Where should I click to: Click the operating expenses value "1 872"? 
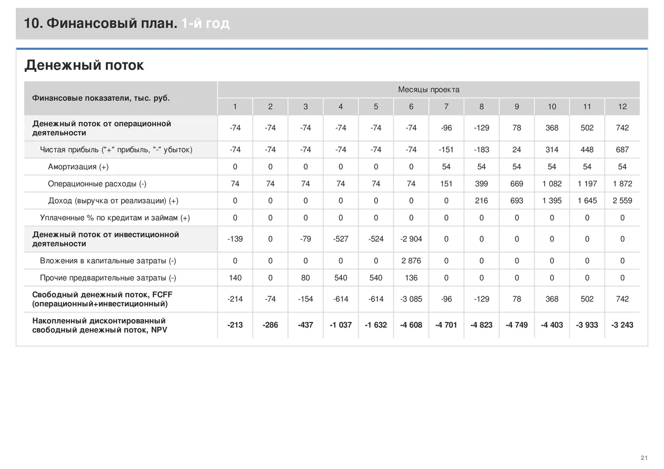tap(622, 184)
